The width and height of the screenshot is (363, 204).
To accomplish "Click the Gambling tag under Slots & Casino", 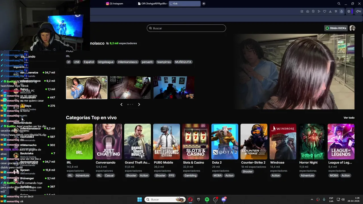I will click(x=190, y=175).
